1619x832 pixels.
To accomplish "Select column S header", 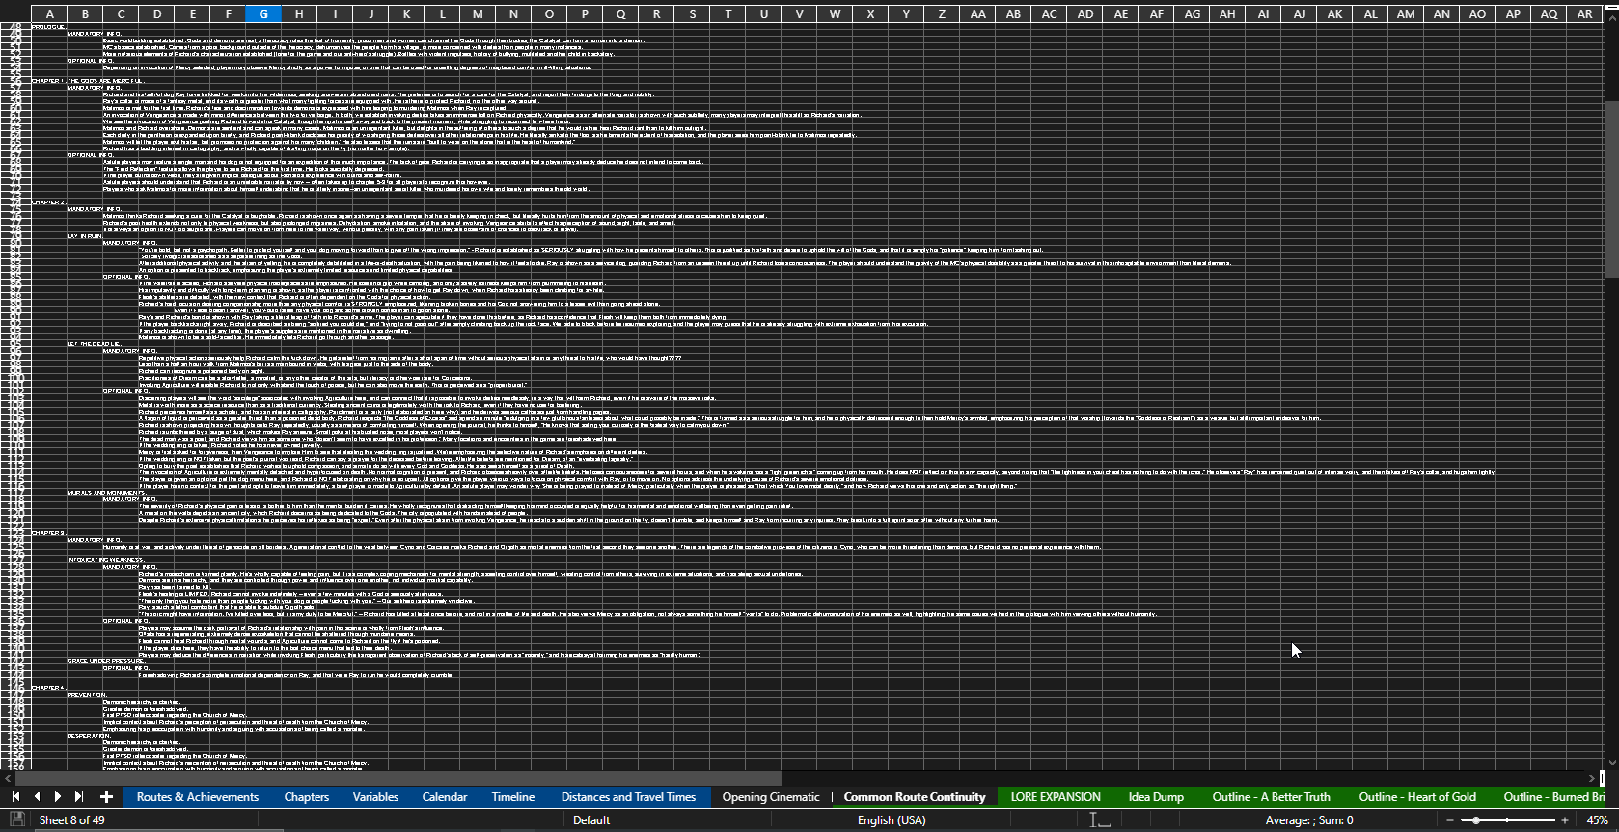I will [692, 13].
